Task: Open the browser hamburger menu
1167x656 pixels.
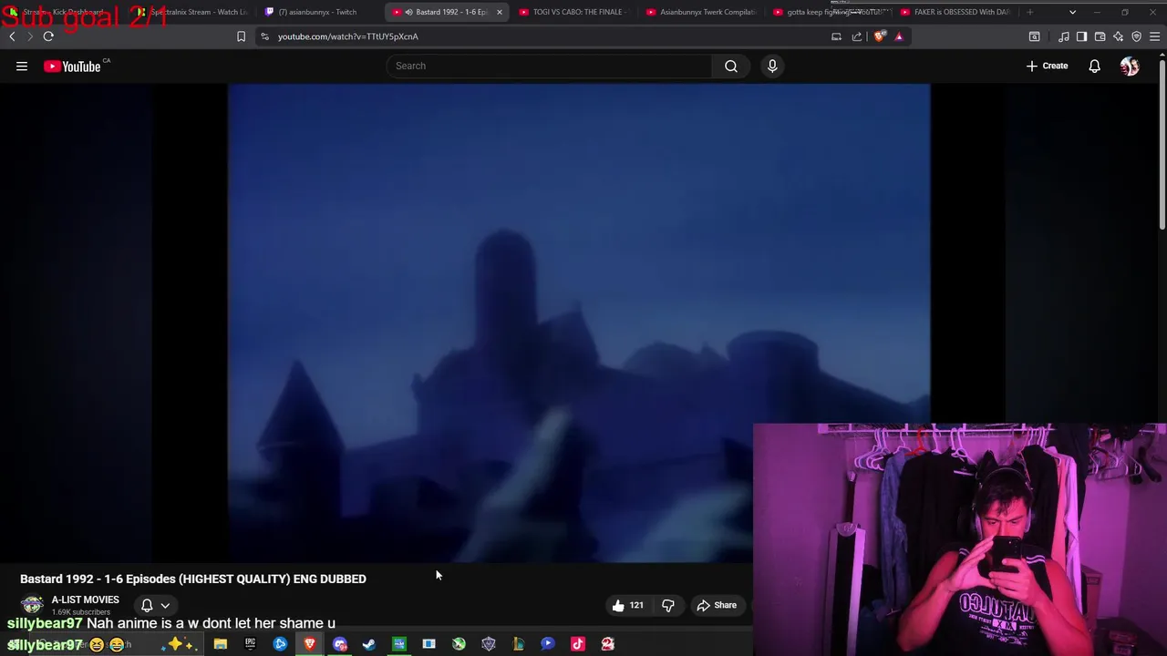Action: coord(1155,36)
